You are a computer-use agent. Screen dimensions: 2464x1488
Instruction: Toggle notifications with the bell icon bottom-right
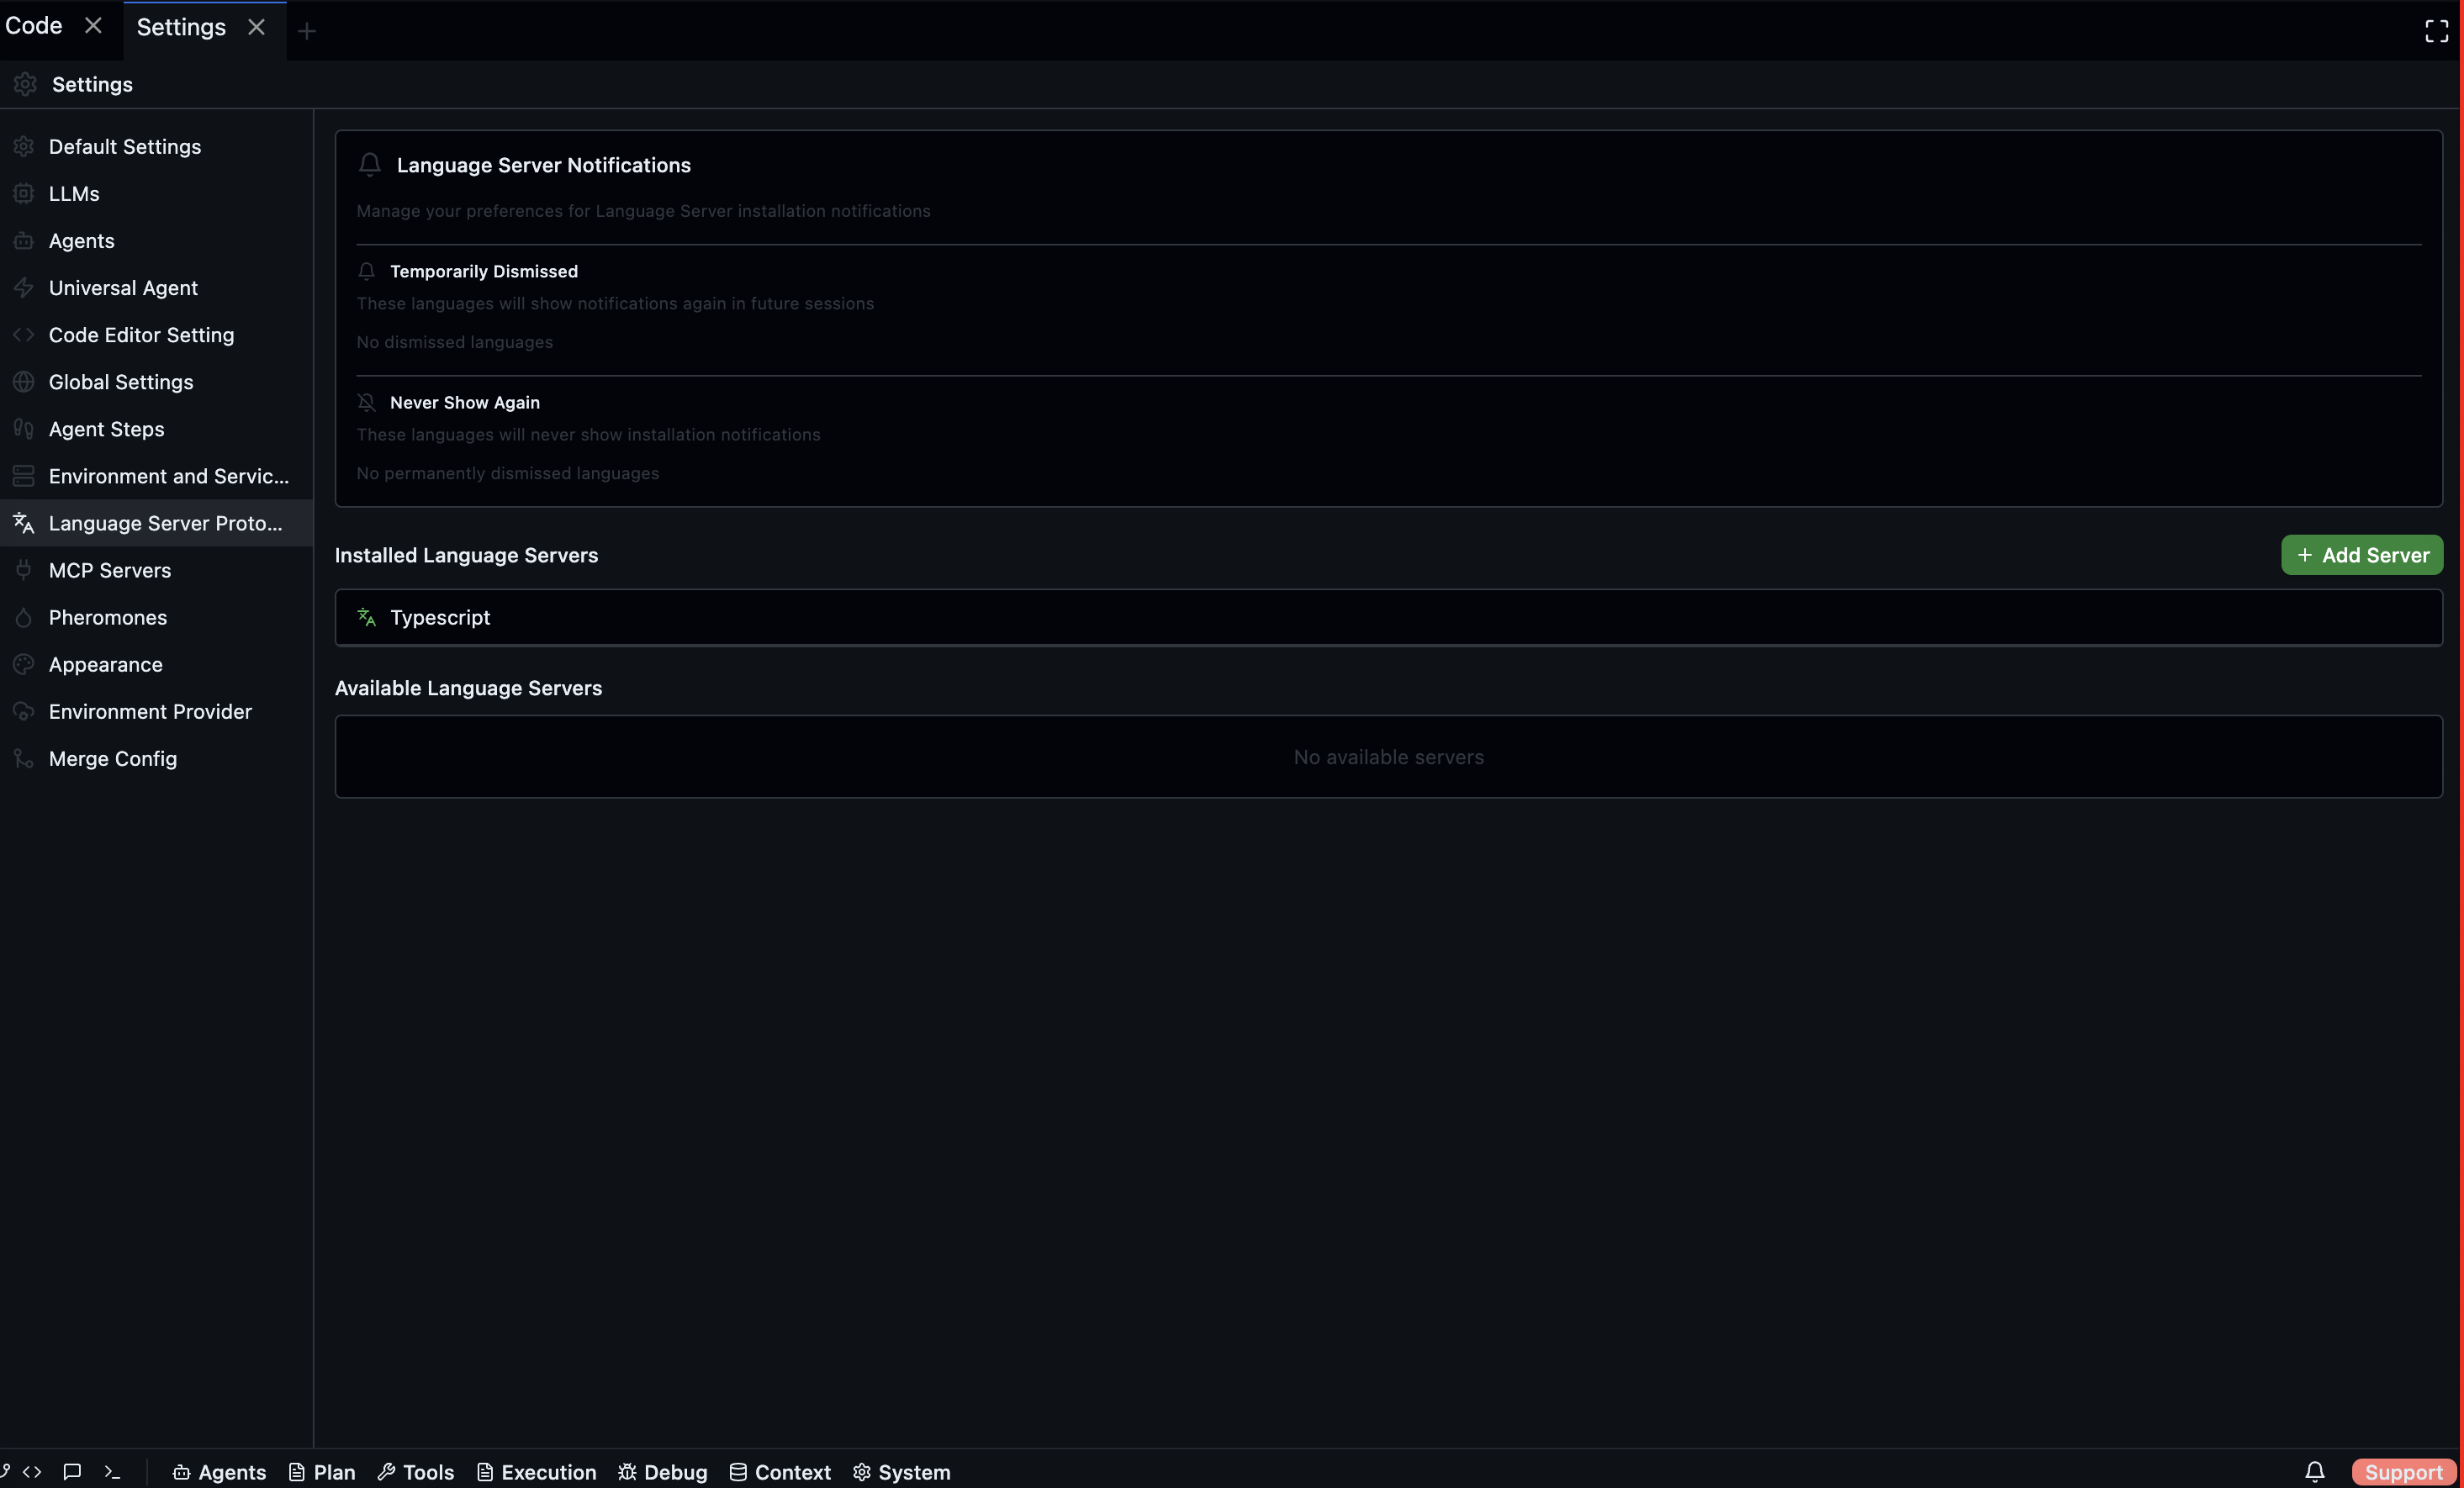click(2315, 1472)
